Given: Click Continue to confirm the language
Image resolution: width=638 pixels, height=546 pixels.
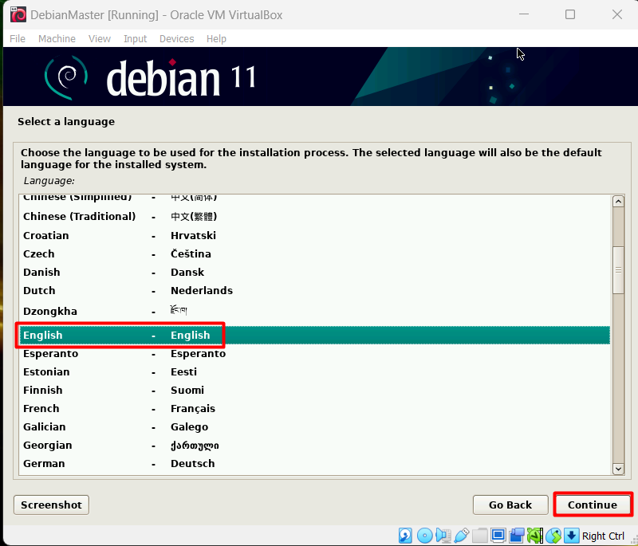Looking at the screenshot, I should pyautogui.click(x=593, y=505).
